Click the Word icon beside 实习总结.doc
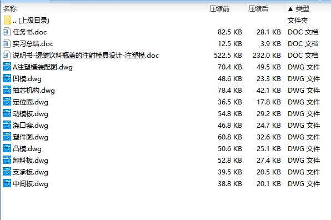 pyautogui.click(x=6, y=44)
